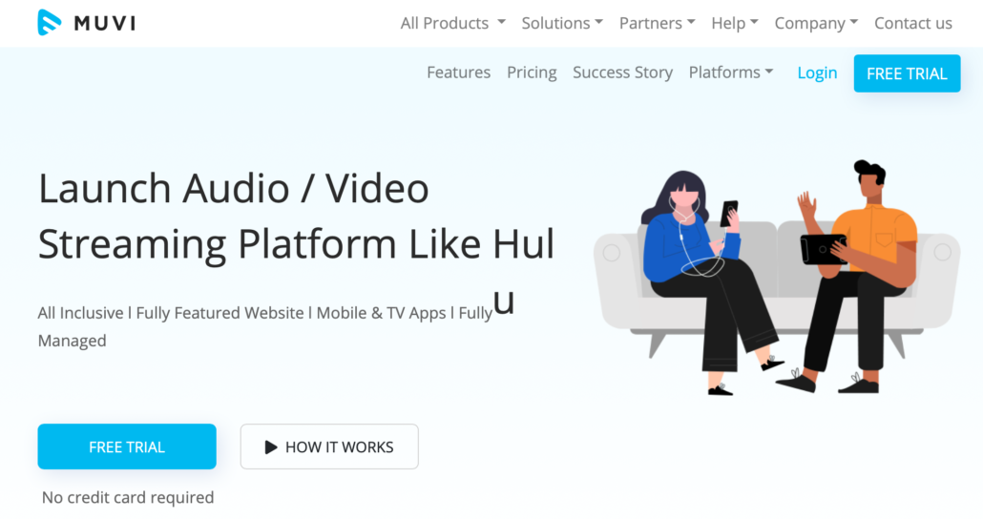The height and width of the screenshot is (519, 983).
Task: Expand the Partners menu
Action: click(657, 23)
